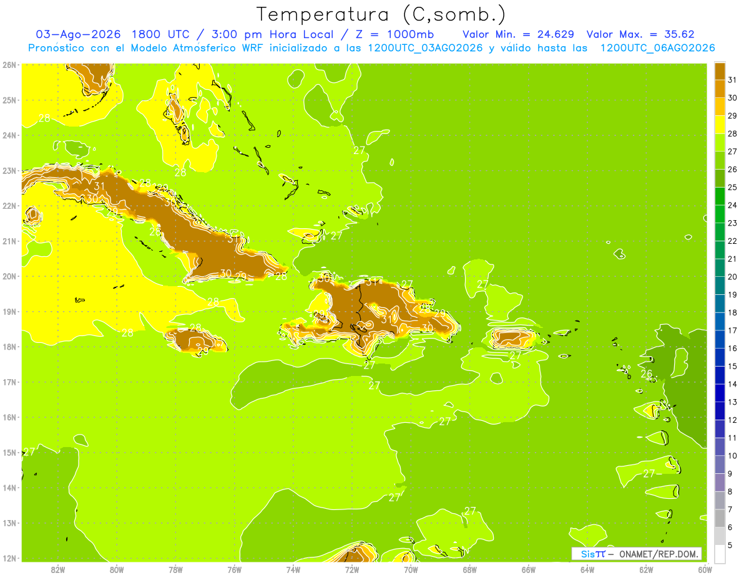Image resolution: width=749 pixels, height=578 pixels.
Task: Click the '60W' longitude axis label
Action: pos(705,569)
